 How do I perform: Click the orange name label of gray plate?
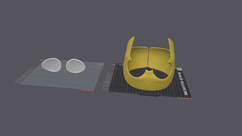(x=88, y=91)
